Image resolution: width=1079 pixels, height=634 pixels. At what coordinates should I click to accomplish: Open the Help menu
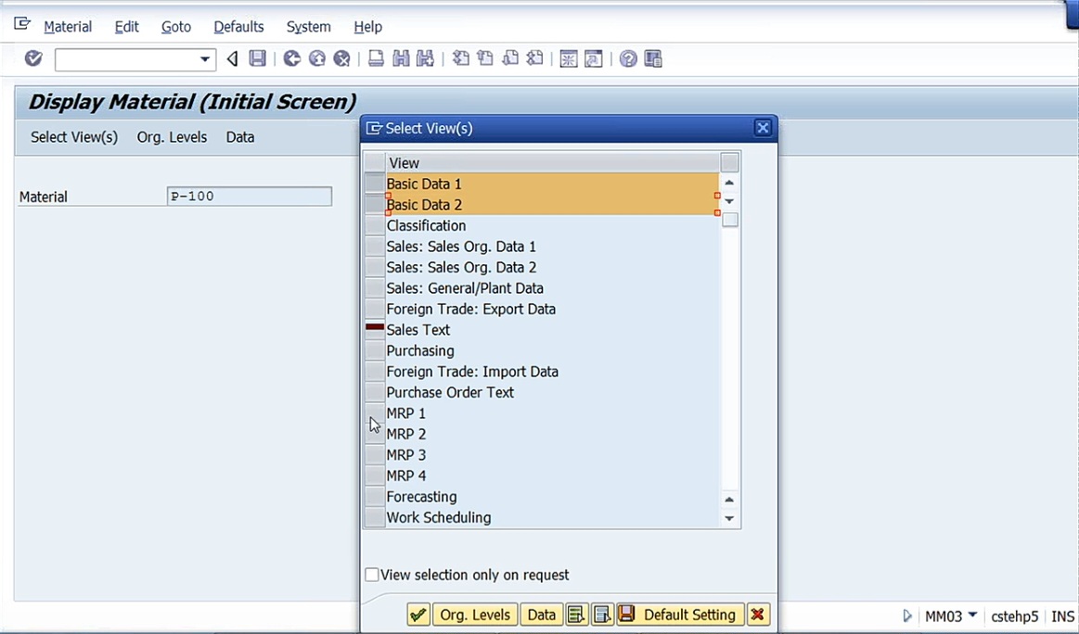coord(367,27)
